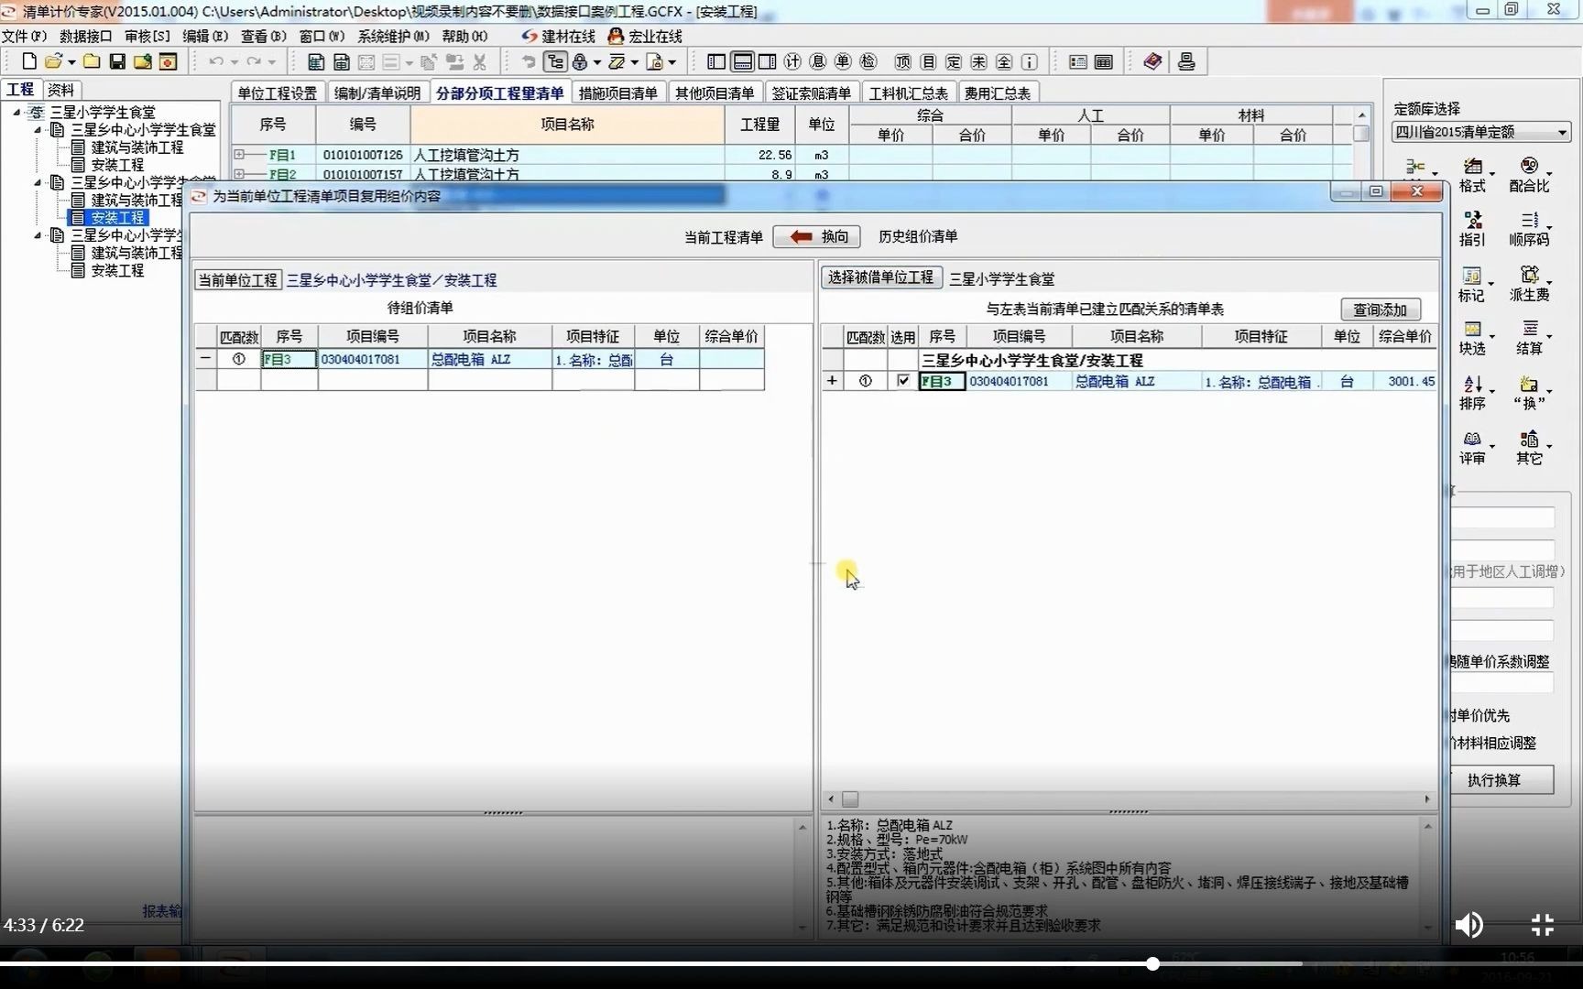Switch to the 资料 tab in left panel
This screenshot has width=1583, height=989.
(60, 90)
